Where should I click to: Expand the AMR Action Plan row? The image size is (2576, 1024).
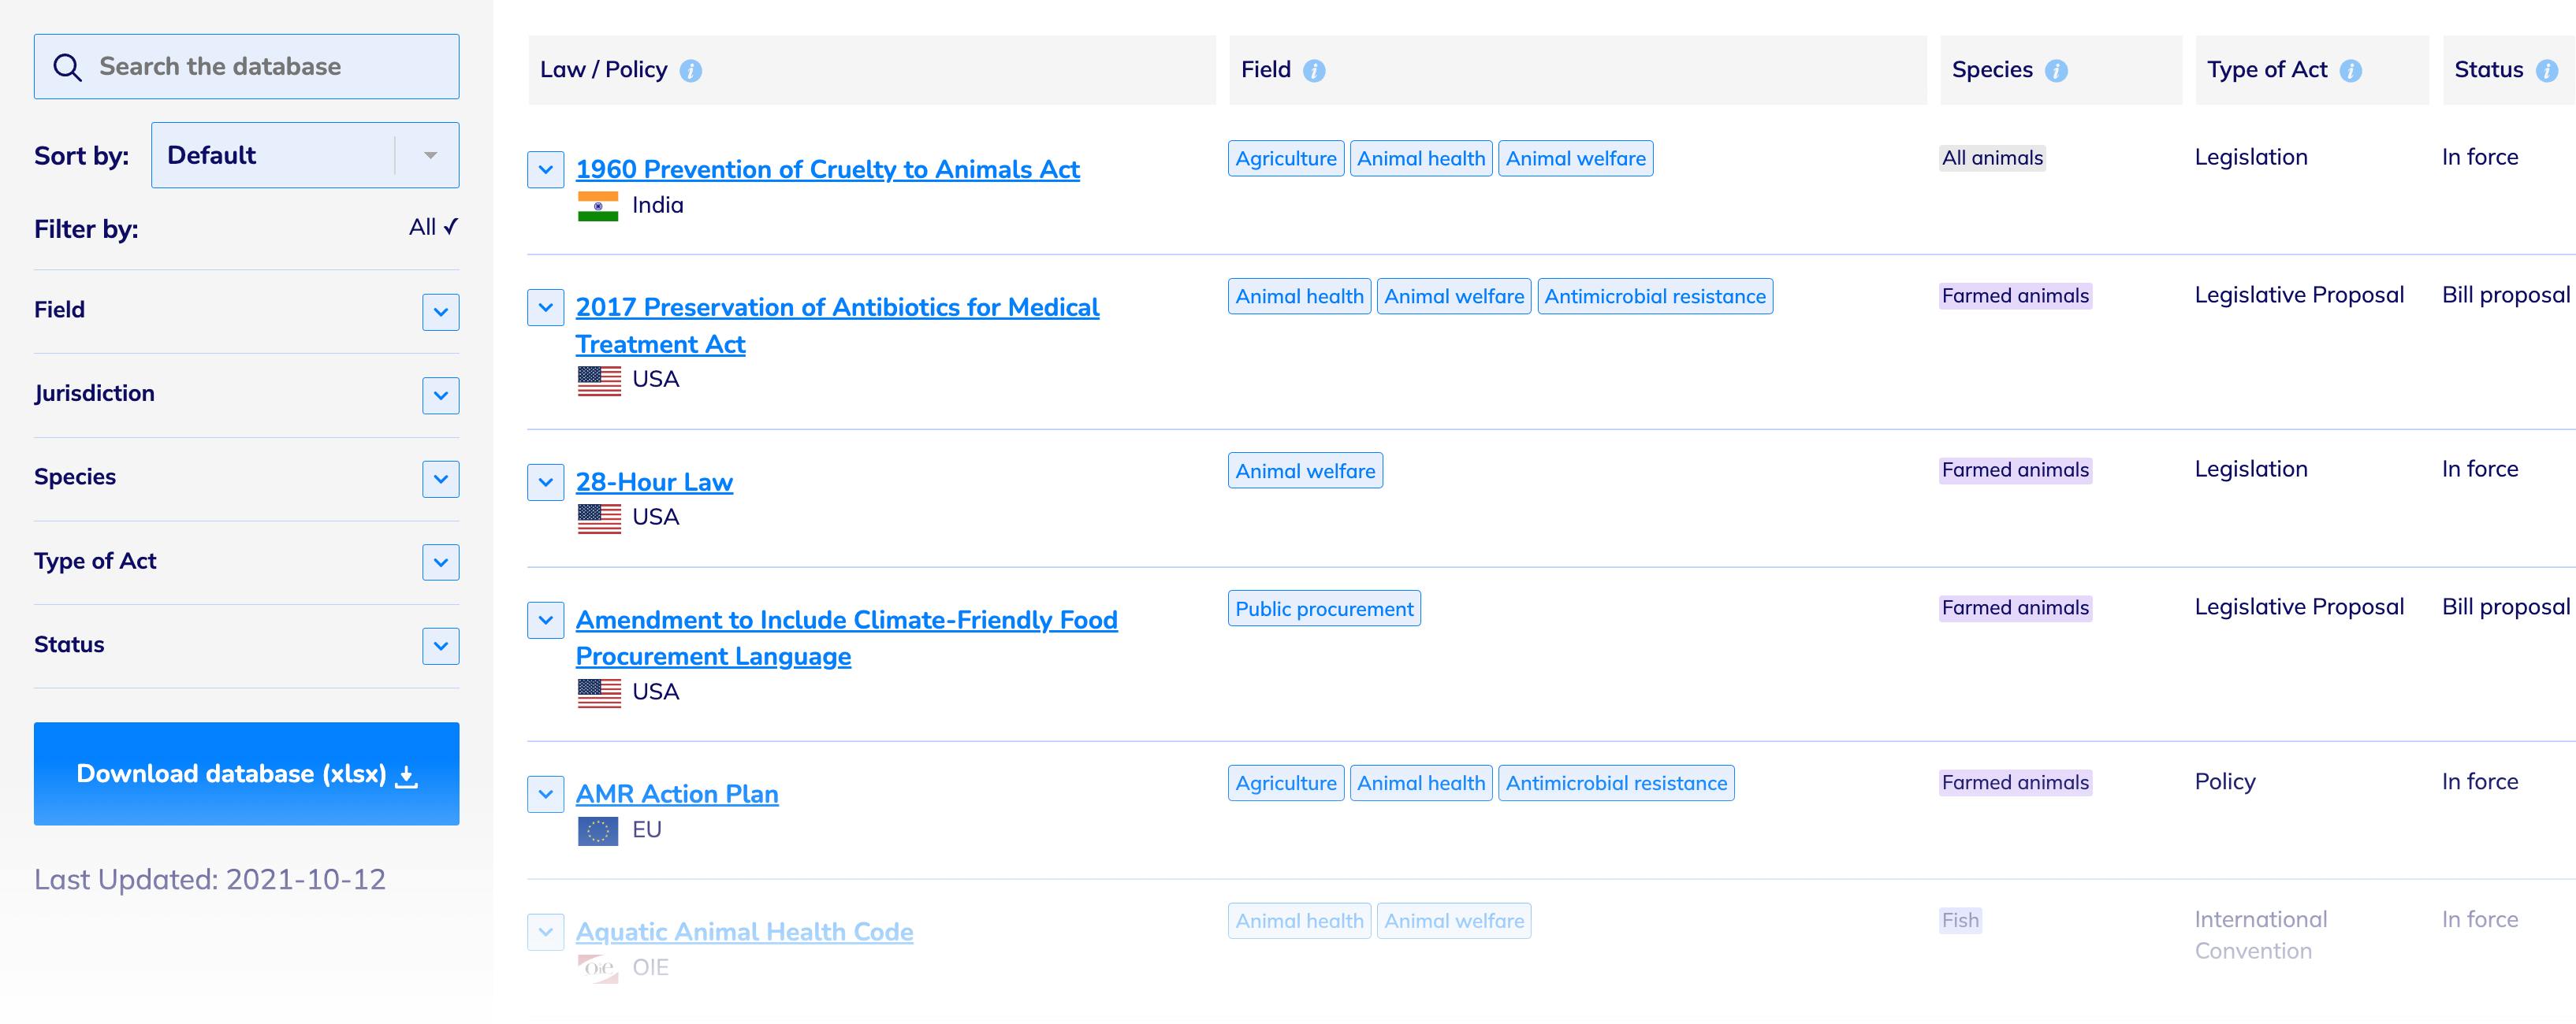pyautogui.click(x=545, y=794)
